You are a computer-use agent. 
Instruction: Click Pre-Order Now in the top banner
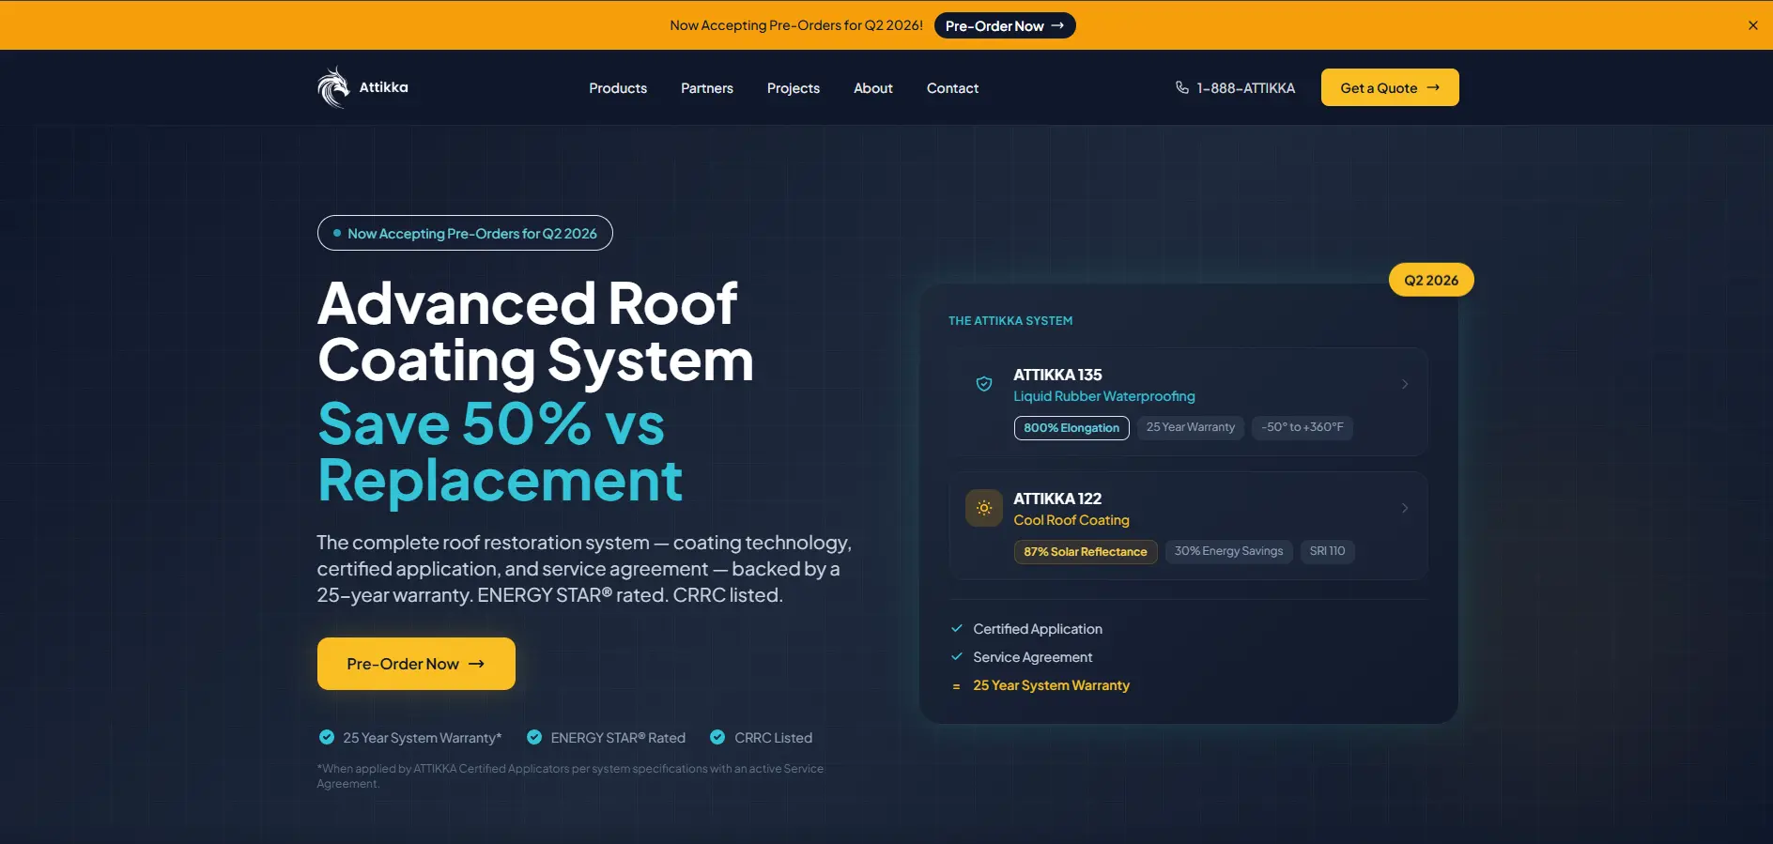click(x=1005, y=25)
